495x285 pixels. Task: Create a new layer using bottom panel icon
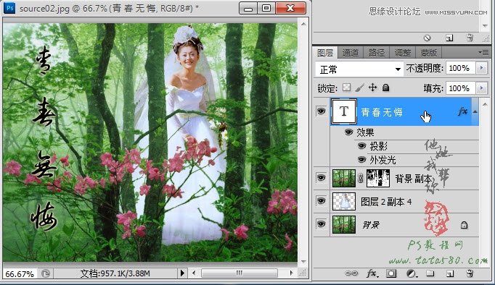point(450,273)
